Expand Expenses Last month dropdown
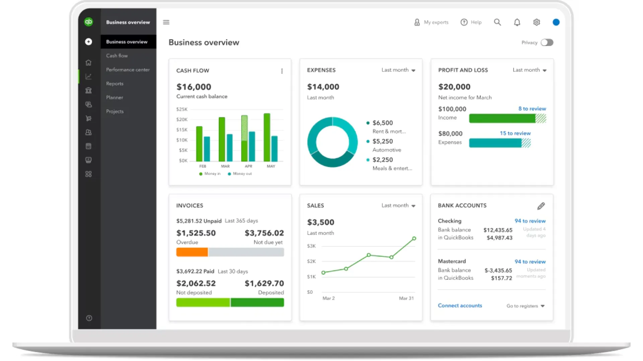The height and width of the screenshot is (361, 643). tap(398, 70)
